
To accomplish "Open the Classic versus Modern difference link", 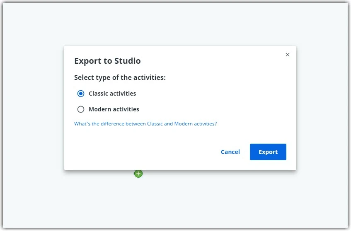I will point(145,124).
